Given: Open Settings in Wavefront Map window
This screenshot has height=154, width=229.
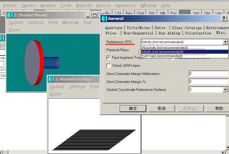Looking at the screenshot, I should [77, 87].
